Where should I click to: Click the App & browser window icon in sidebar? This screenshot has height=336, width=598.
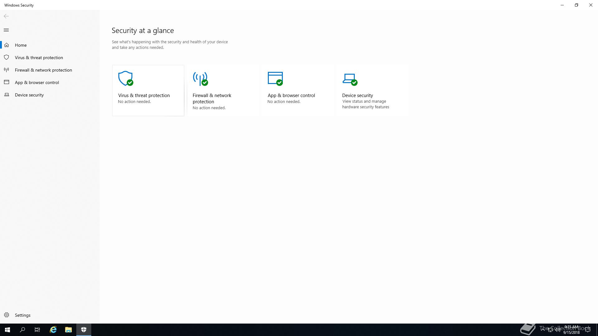coord(7,82)
